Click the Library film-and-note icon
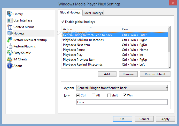This screenshot has height=126, width=179. pos(10,14)
